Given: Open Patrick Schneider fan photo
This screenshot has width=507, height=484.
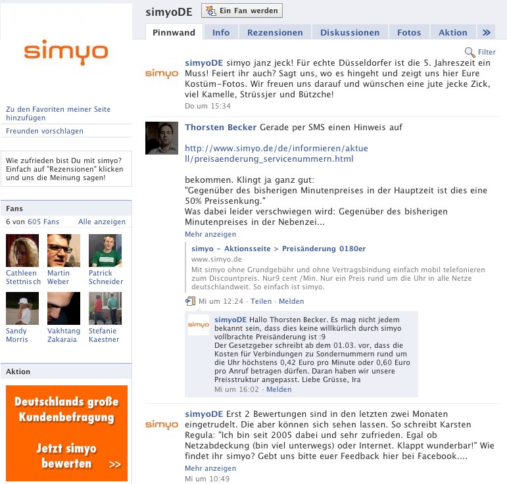Looking at the screenshot, I should tap(105, 251).
